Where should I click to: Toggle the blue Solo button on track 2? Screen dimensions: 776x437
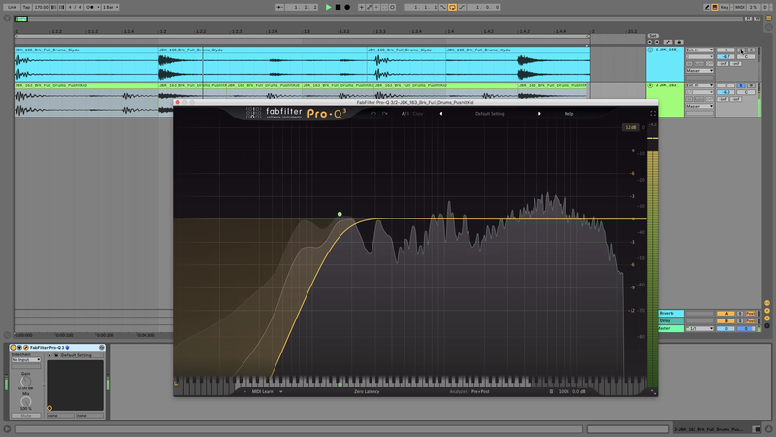click(x=741, y=85)
